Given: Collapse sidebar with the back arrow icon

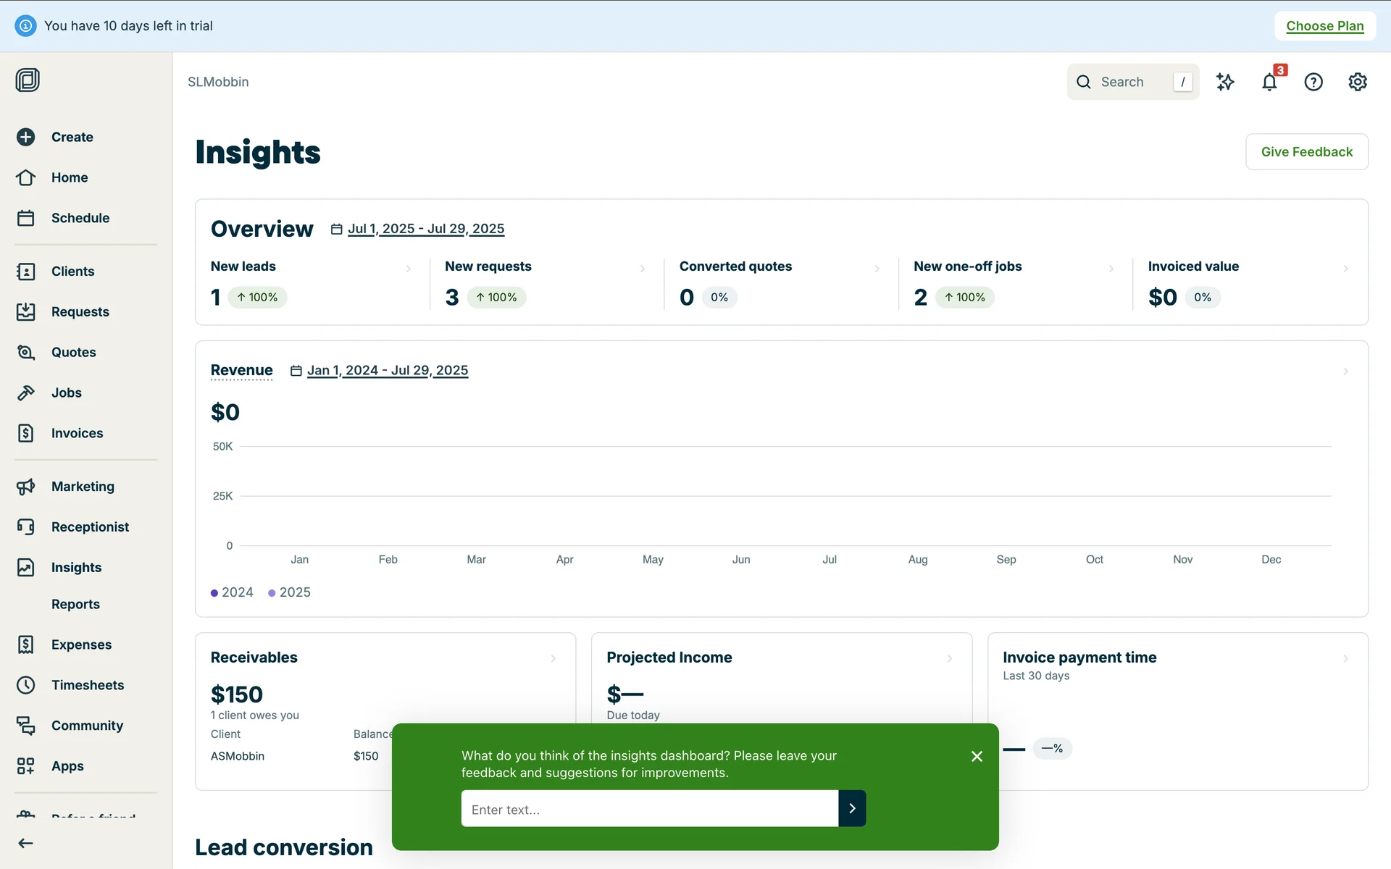Looking at the screenshot, I should click(26, 843).
